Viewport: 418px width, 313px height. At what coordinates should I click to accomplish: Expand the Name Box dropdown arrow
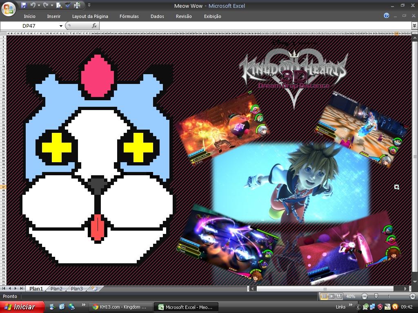[61, 26]
